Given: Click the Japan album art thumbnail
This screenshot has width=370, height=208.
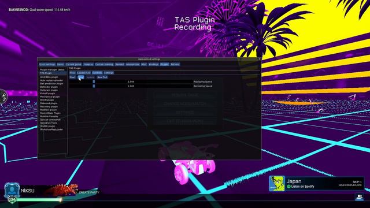Looking at the screenshot, I should [277, 184].
